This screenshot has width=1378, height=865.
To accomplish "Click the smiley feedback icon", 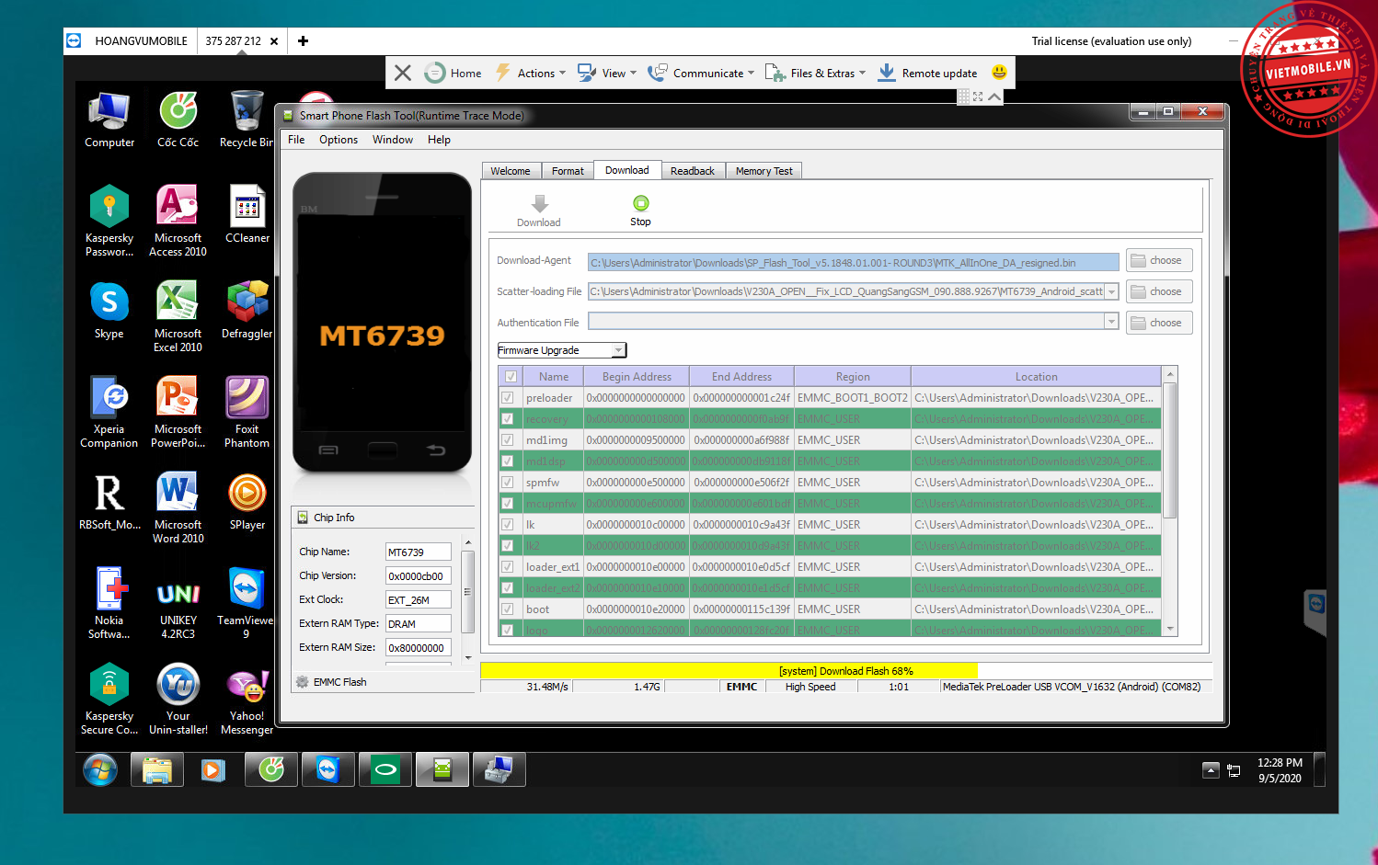I will click(x=999, y=72).
